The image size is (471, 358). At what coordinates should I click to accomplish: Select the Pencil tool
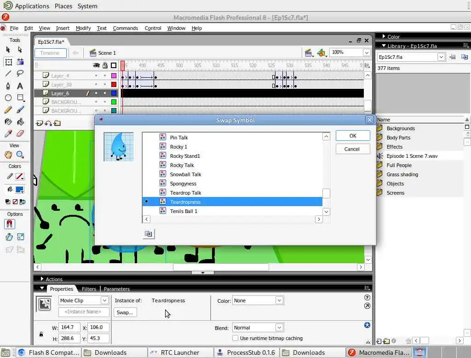click(x=8, y=110)
